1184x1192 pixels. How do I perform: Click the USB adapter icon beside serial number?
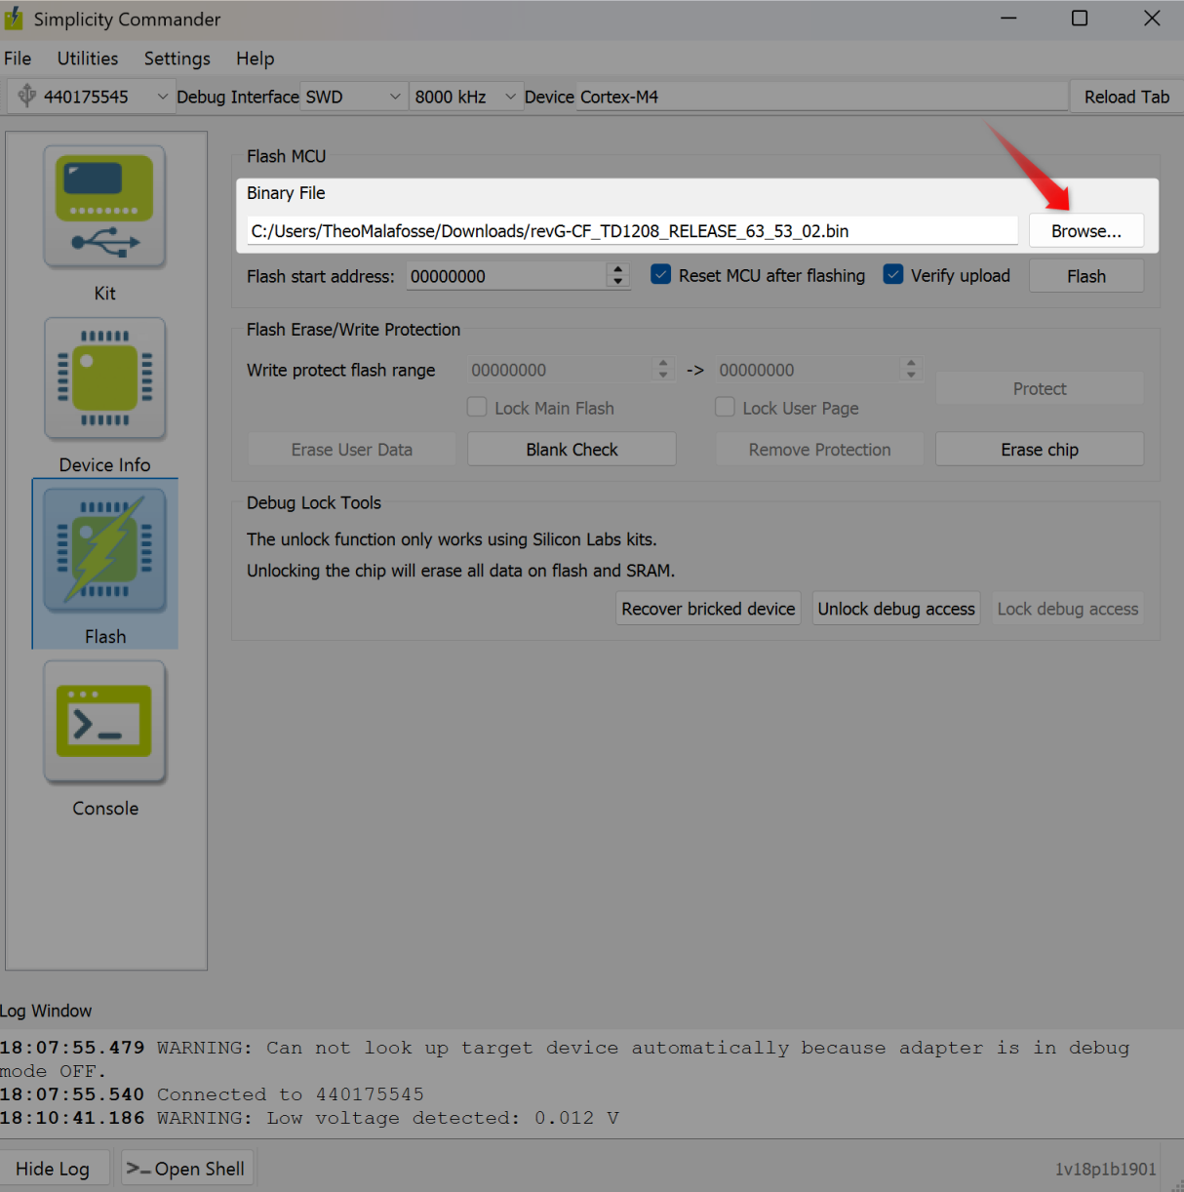(27, 96)
